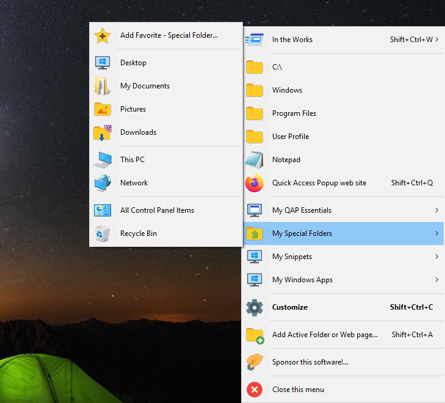
Task: Expand My Windows Apps submenu arrow
Action: pyautogui.click(x=437, y=280)
